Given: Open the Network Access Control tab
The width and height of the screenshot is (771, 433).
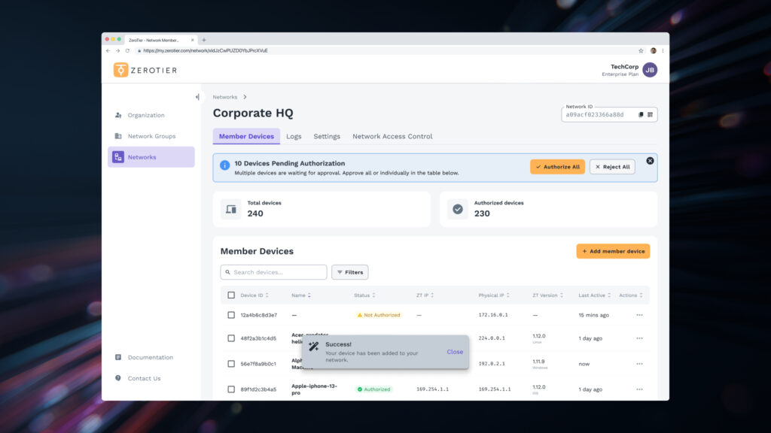Looking at the screenshot, I should tap(392, 136).
